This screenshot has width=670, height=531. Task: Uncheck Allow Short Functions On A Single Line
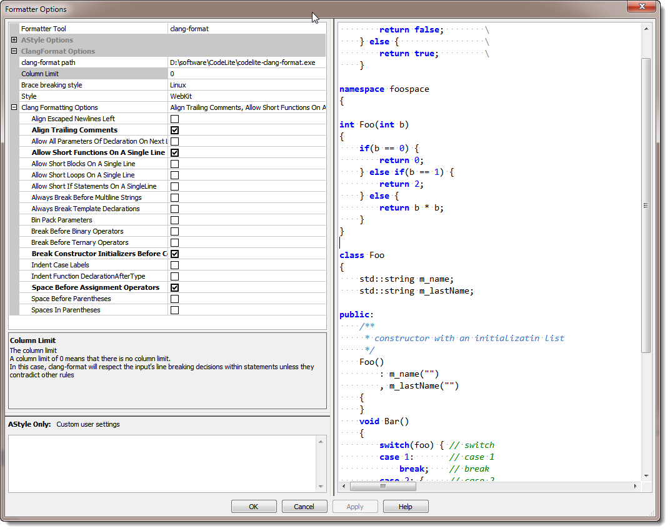point(175,152)
